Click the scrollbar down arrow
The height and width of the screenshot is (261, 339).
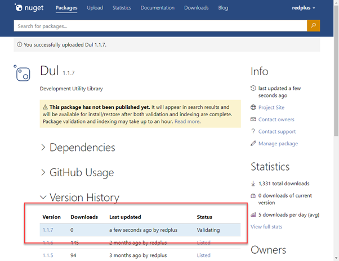click(336, 258)
